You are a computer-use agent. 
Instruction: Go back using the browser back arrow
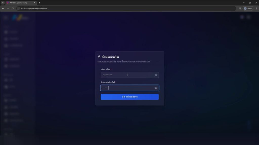point(3,8)
